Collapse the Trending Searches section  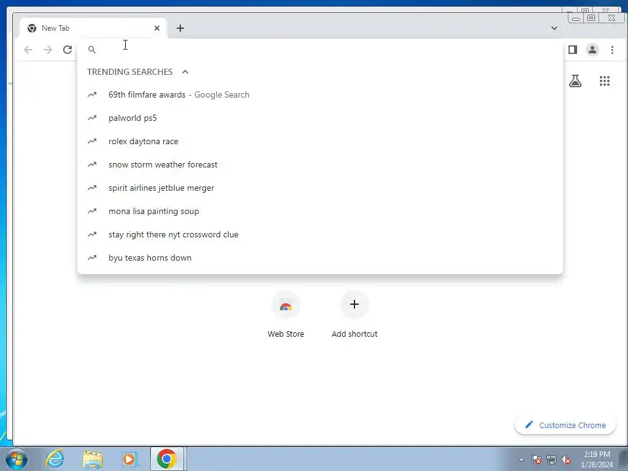185,72
